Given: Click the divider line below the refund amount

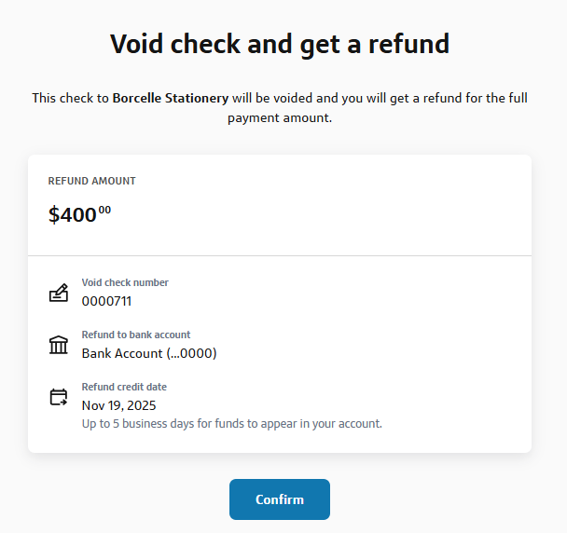Looking at the screenshot, I should point(280,255).
